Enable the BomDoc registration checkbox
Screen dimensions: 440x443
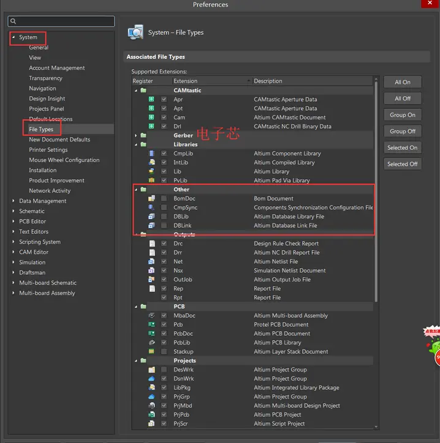tap(164, 198)
